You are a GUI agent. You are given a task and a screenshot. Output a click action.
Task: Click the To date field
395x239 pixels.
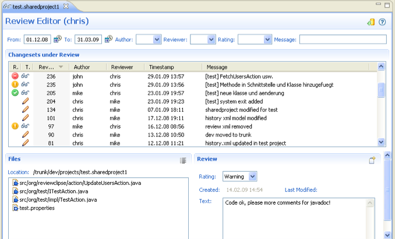[x=88, y=40]
